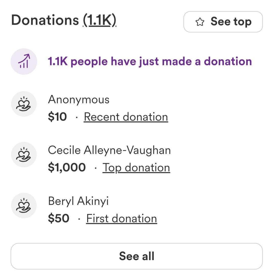Click the $1,000 donation amount
Screen dimensions: 273x277
[x=67, y=168]
